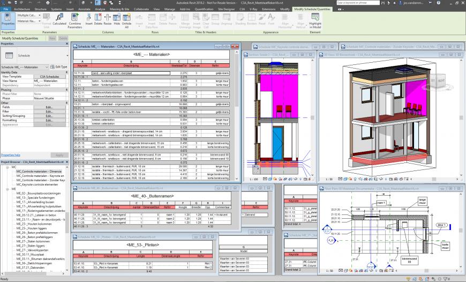Click the cell 'zand - aanvulling onder vloerplaat'
Image resolution: width=466 pixels, height=282 pixels.
[131, 73]
